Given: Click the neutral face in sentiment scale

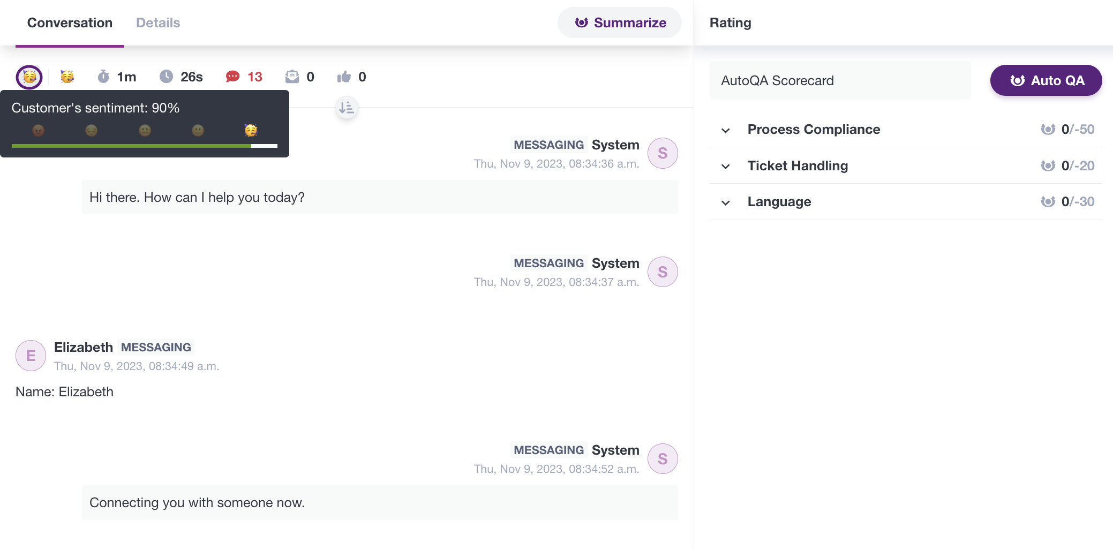Looking at the screenshot, I should (x=145, y=130).
